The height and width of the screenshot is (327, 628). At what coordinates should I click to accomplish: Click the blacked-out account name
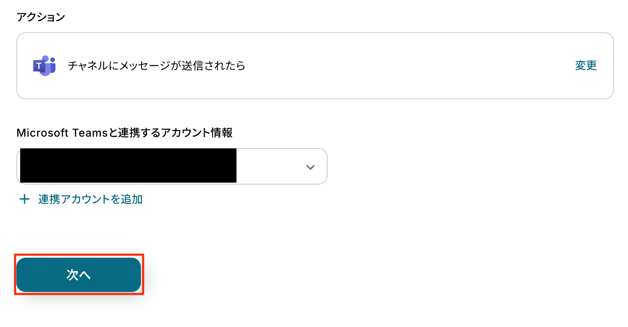point(128,165)
